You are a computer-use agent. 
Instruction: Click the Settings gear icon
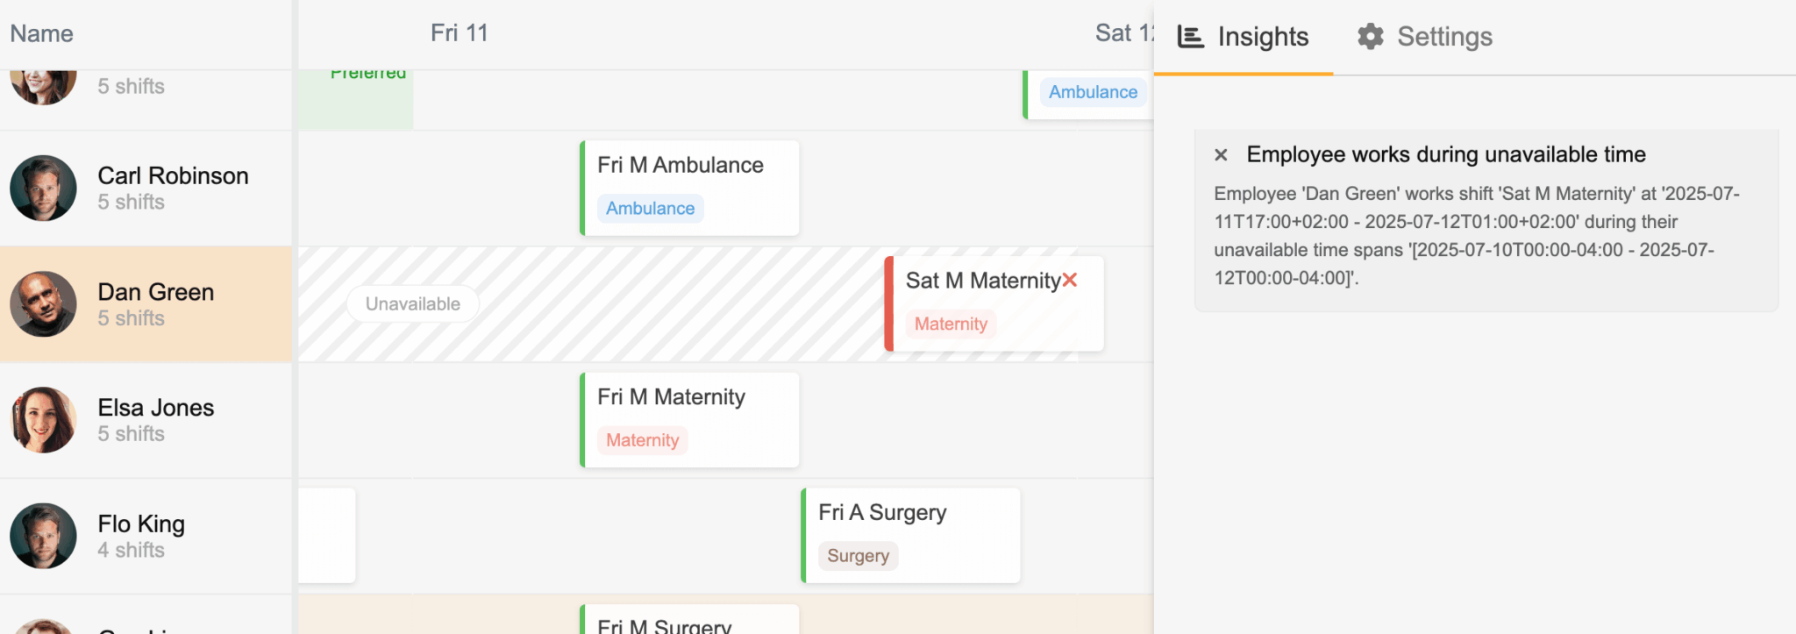[x=1371, y=37]
